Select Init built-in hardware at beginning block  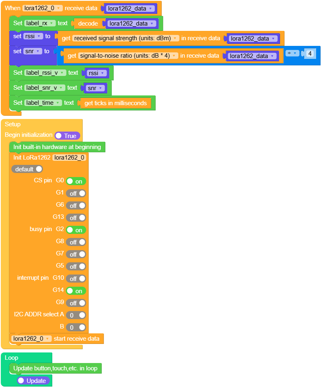(x=57, y=147)
